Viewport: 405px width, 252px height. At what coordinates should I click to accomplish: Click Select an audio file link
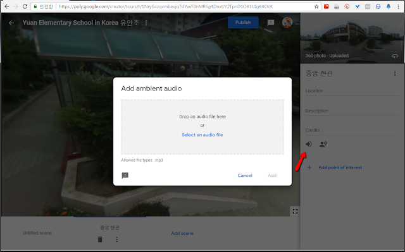[202, 135]
